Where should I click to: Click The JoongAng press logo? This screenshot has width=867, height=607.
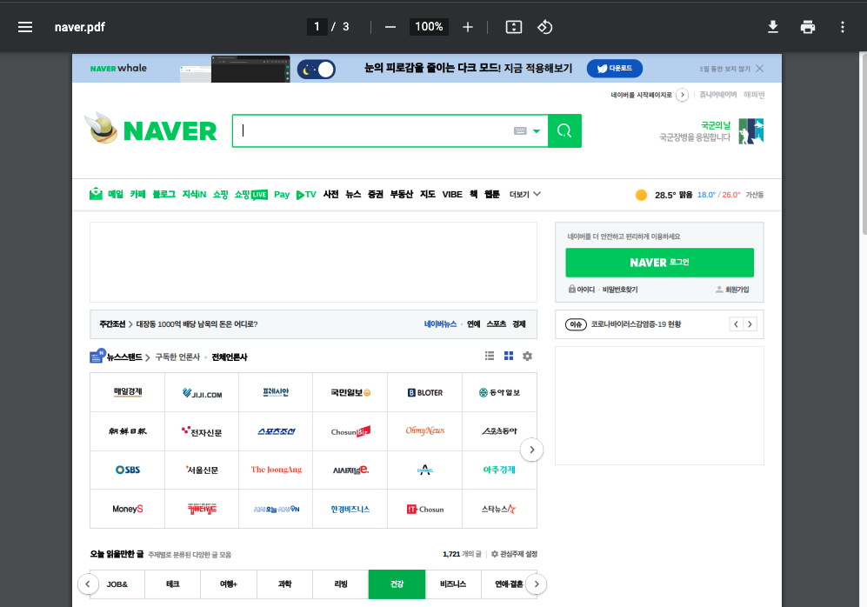276,470
